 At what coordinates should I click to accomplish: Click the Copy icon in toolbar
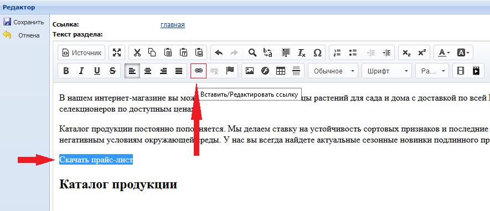[x=152, y=52]
